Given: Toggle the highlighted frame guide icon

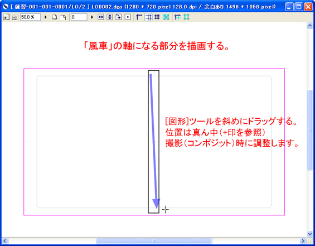Looking at the screenshot, I should point(148,17).
